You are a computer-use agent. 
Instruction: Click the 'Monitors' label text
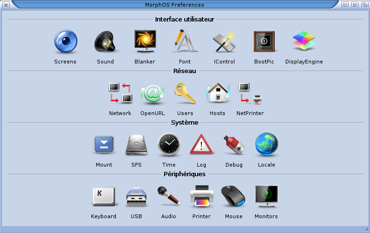pyautogui.click(x=266, y=216)
